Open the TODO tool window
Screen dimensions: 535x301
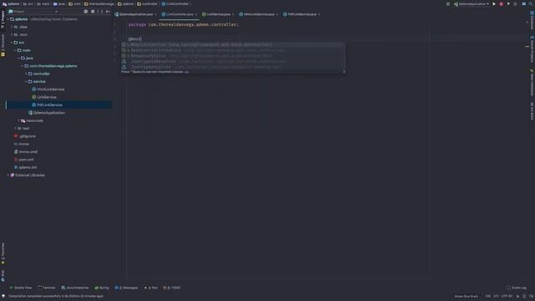tap(171, 288)
